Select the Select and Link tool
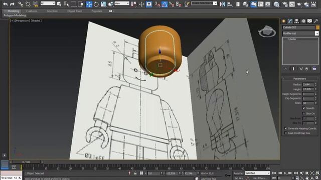321x180 pixels. click(21, 4)
